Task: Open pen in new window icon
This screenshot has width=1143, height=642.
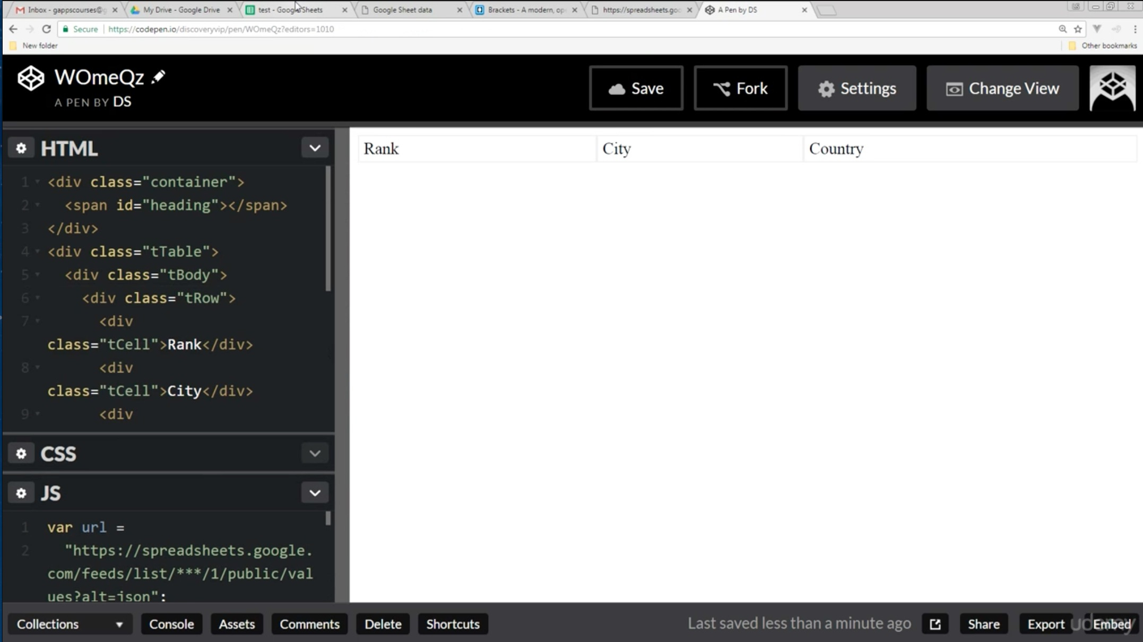Action: (x=935, y=624)
